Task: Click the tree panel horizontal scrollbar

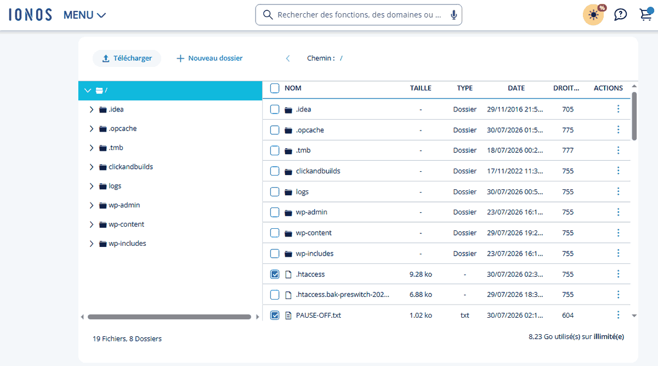Action: [169, 317]
